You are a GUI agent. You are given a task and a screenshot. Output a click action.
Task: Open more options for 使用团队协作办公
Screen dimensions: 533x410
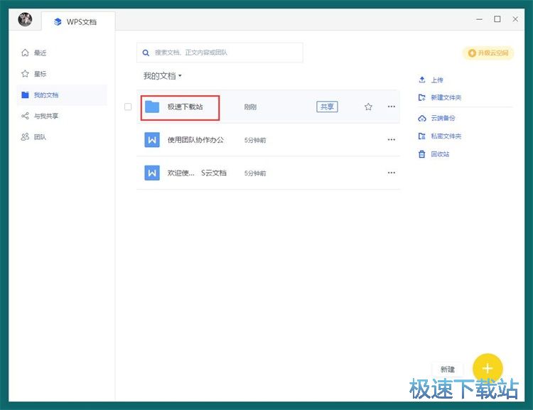[392, 140]
